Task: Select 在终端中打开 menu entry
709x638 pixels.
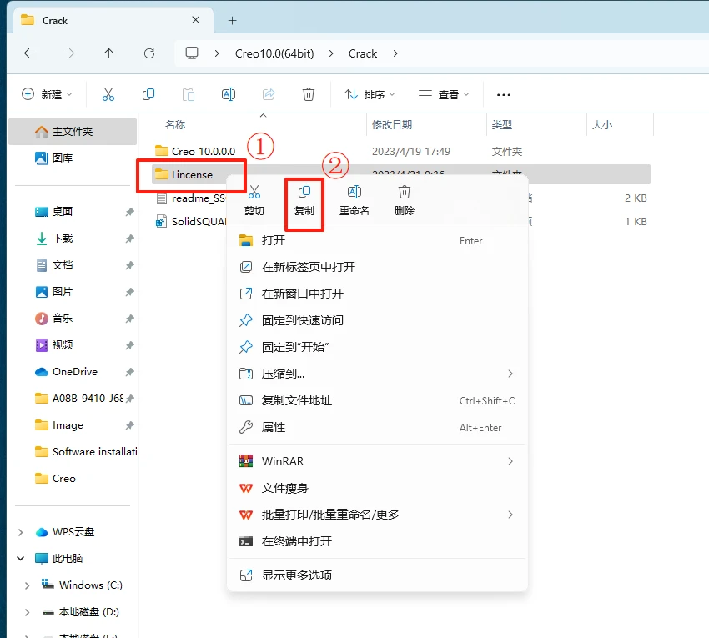Action: pyautogui.click(x=377, y=541)
